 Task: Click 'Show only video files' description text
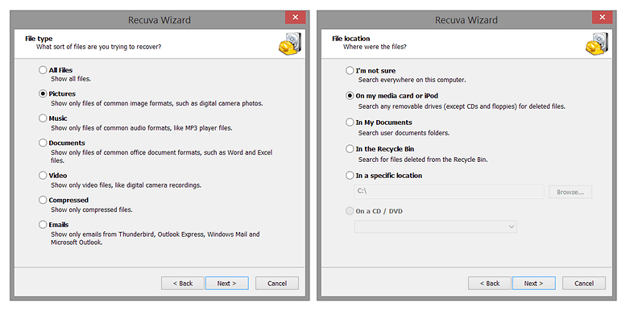pos(126,185)
